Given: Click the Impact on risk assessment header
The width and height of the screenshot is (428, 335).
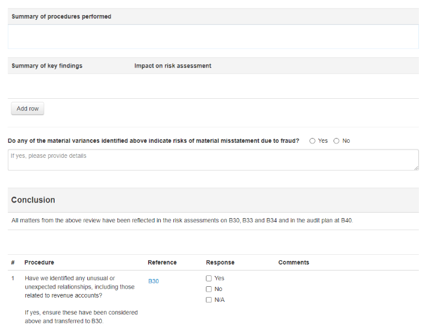Looking at the screenshot, I should tap(173, 66).
